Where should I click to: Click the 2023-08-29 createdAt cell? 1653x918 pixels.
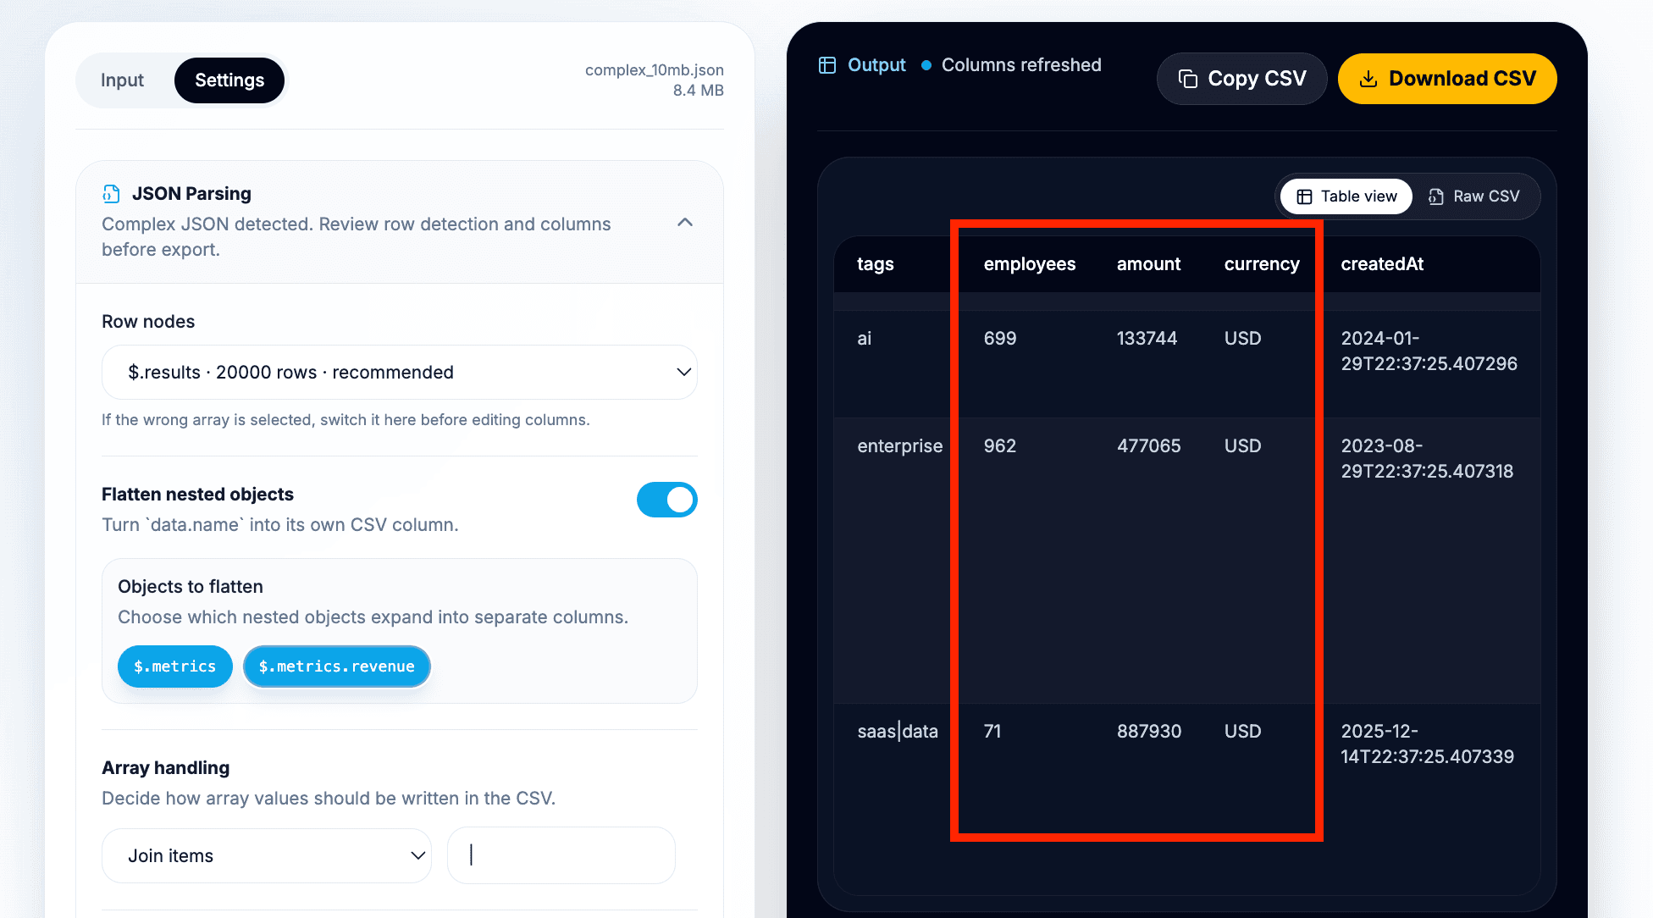(x=1427, y=459)
